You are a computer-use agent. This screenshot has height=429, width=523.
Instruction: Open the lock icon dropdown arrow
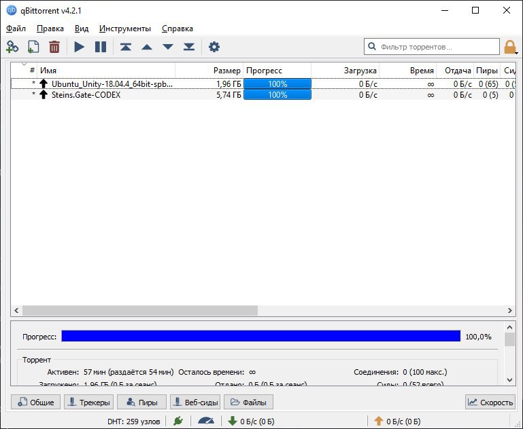[516, 53]
